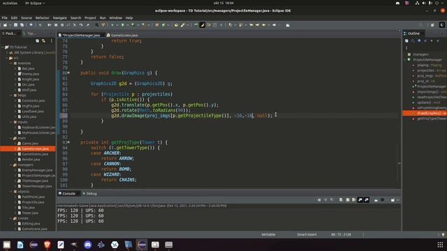
Task: Click the green Run launch icon
Action: point(123,25)
